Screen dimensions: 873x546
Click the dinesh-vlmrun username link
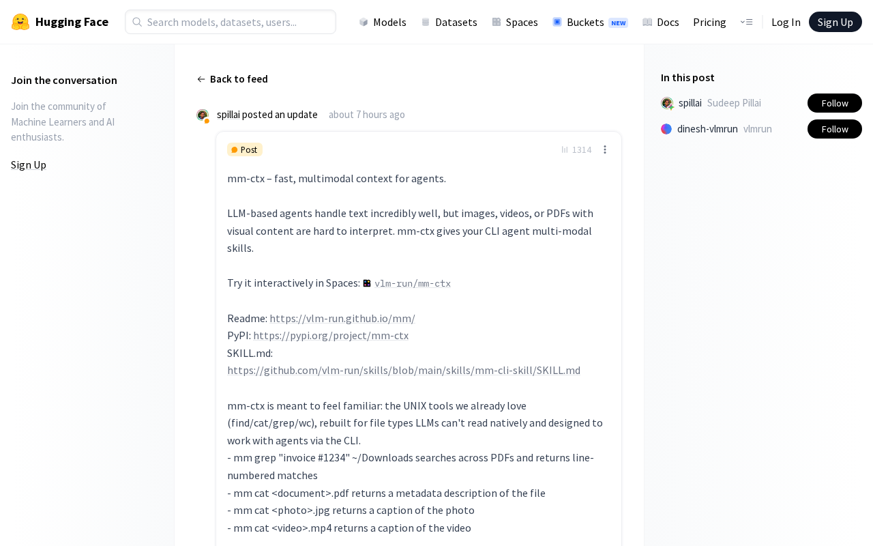707,129
